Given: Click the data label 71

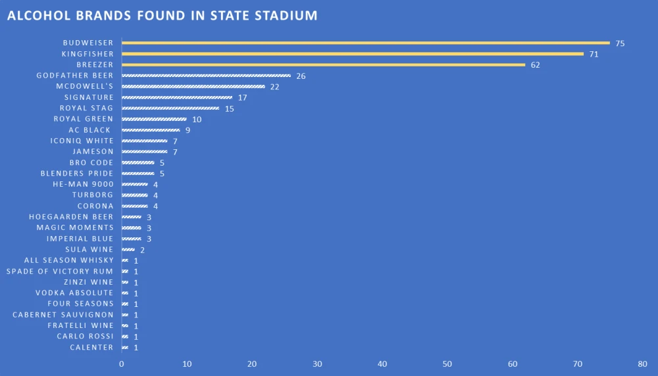Looking at the screenshot, I should pos(594,54).
